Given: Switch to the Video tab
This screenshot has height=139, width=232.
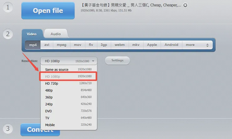Looking at the screenshot, I should coord(32,34).
